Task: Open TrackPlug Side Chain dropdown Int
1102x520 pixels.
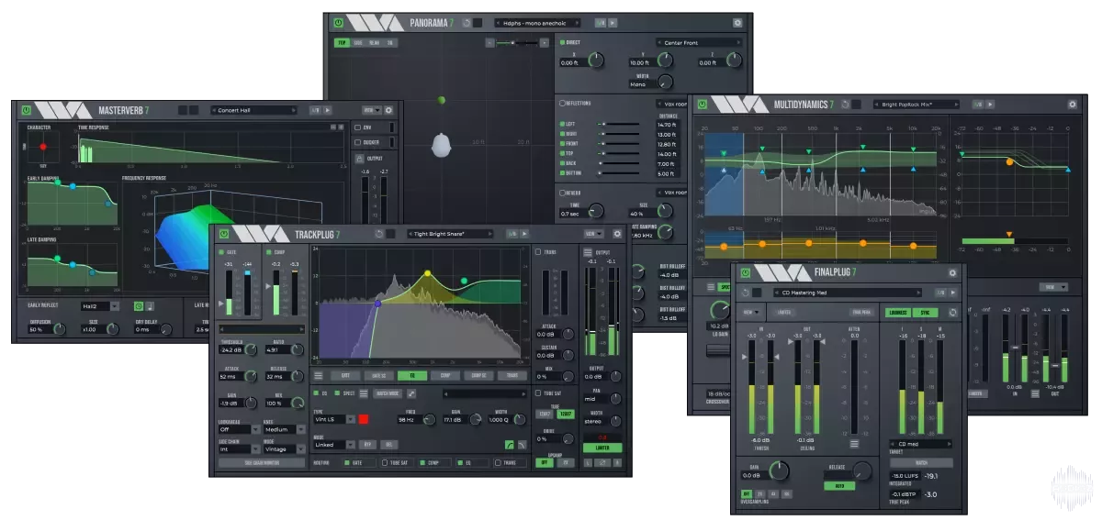Action: (x=238, y=448)
